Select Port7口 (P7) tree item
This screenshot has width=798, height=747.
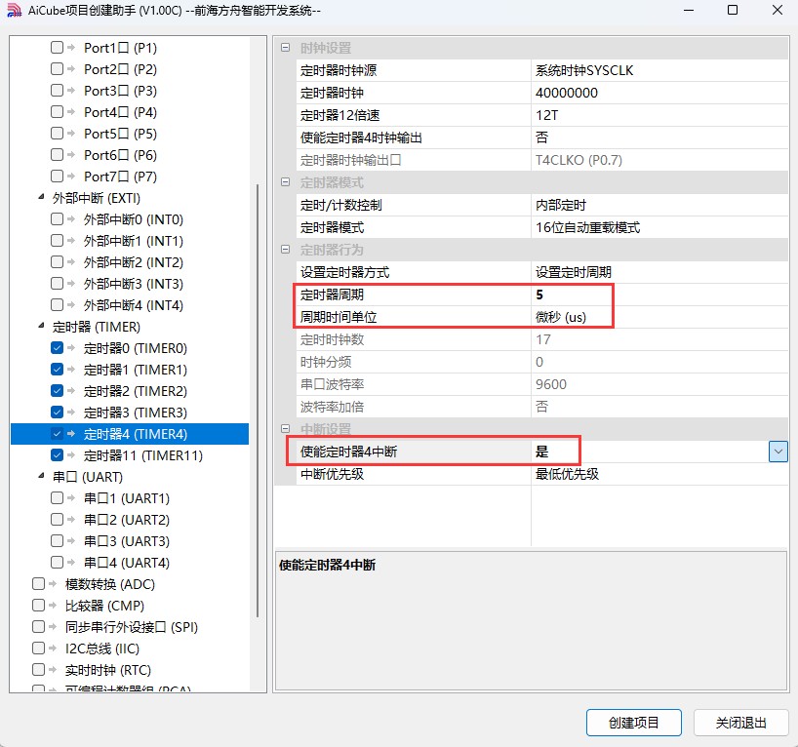[121, 177]
